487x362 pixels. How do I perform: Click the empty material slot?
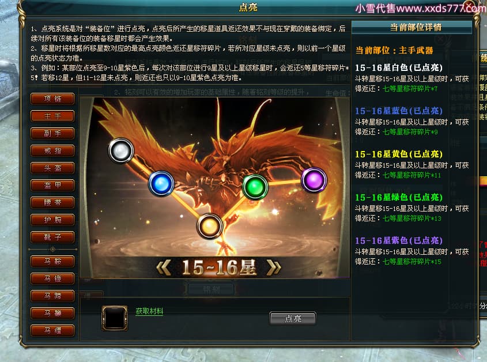pos(115,318)
